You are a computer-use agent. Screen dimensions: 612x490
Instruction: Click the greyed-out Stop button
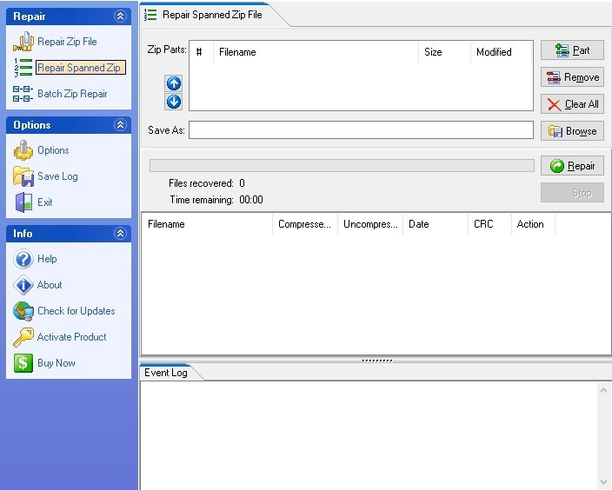click(x=572, y=193)
